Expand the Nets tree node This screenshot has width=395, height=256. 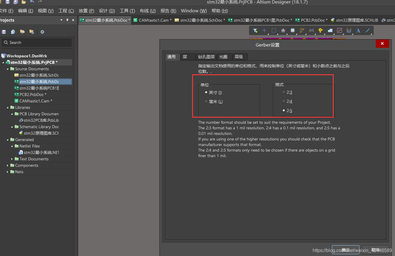click(8, 172)
